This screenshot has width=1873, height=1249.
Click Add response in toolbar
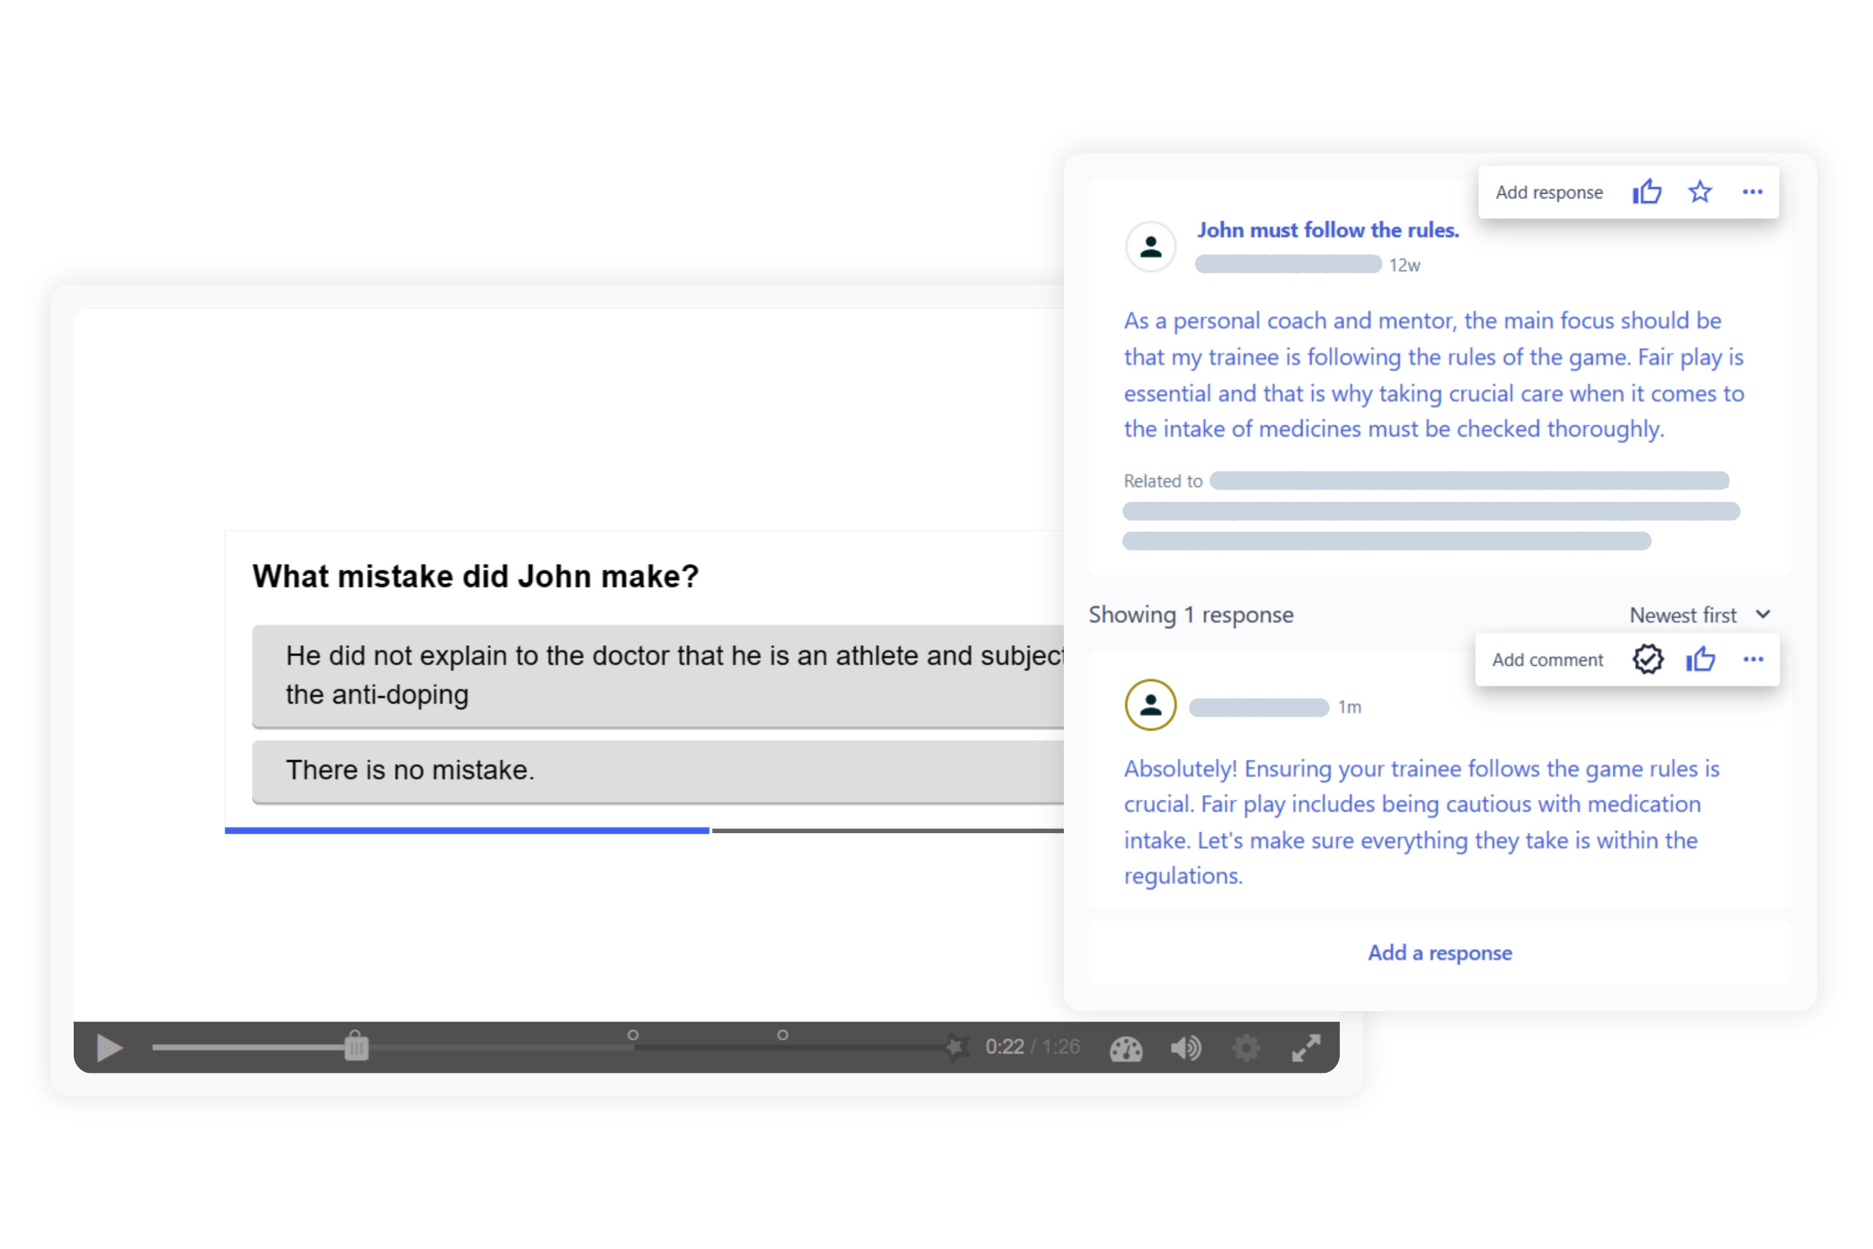[x=1549, y=193]
